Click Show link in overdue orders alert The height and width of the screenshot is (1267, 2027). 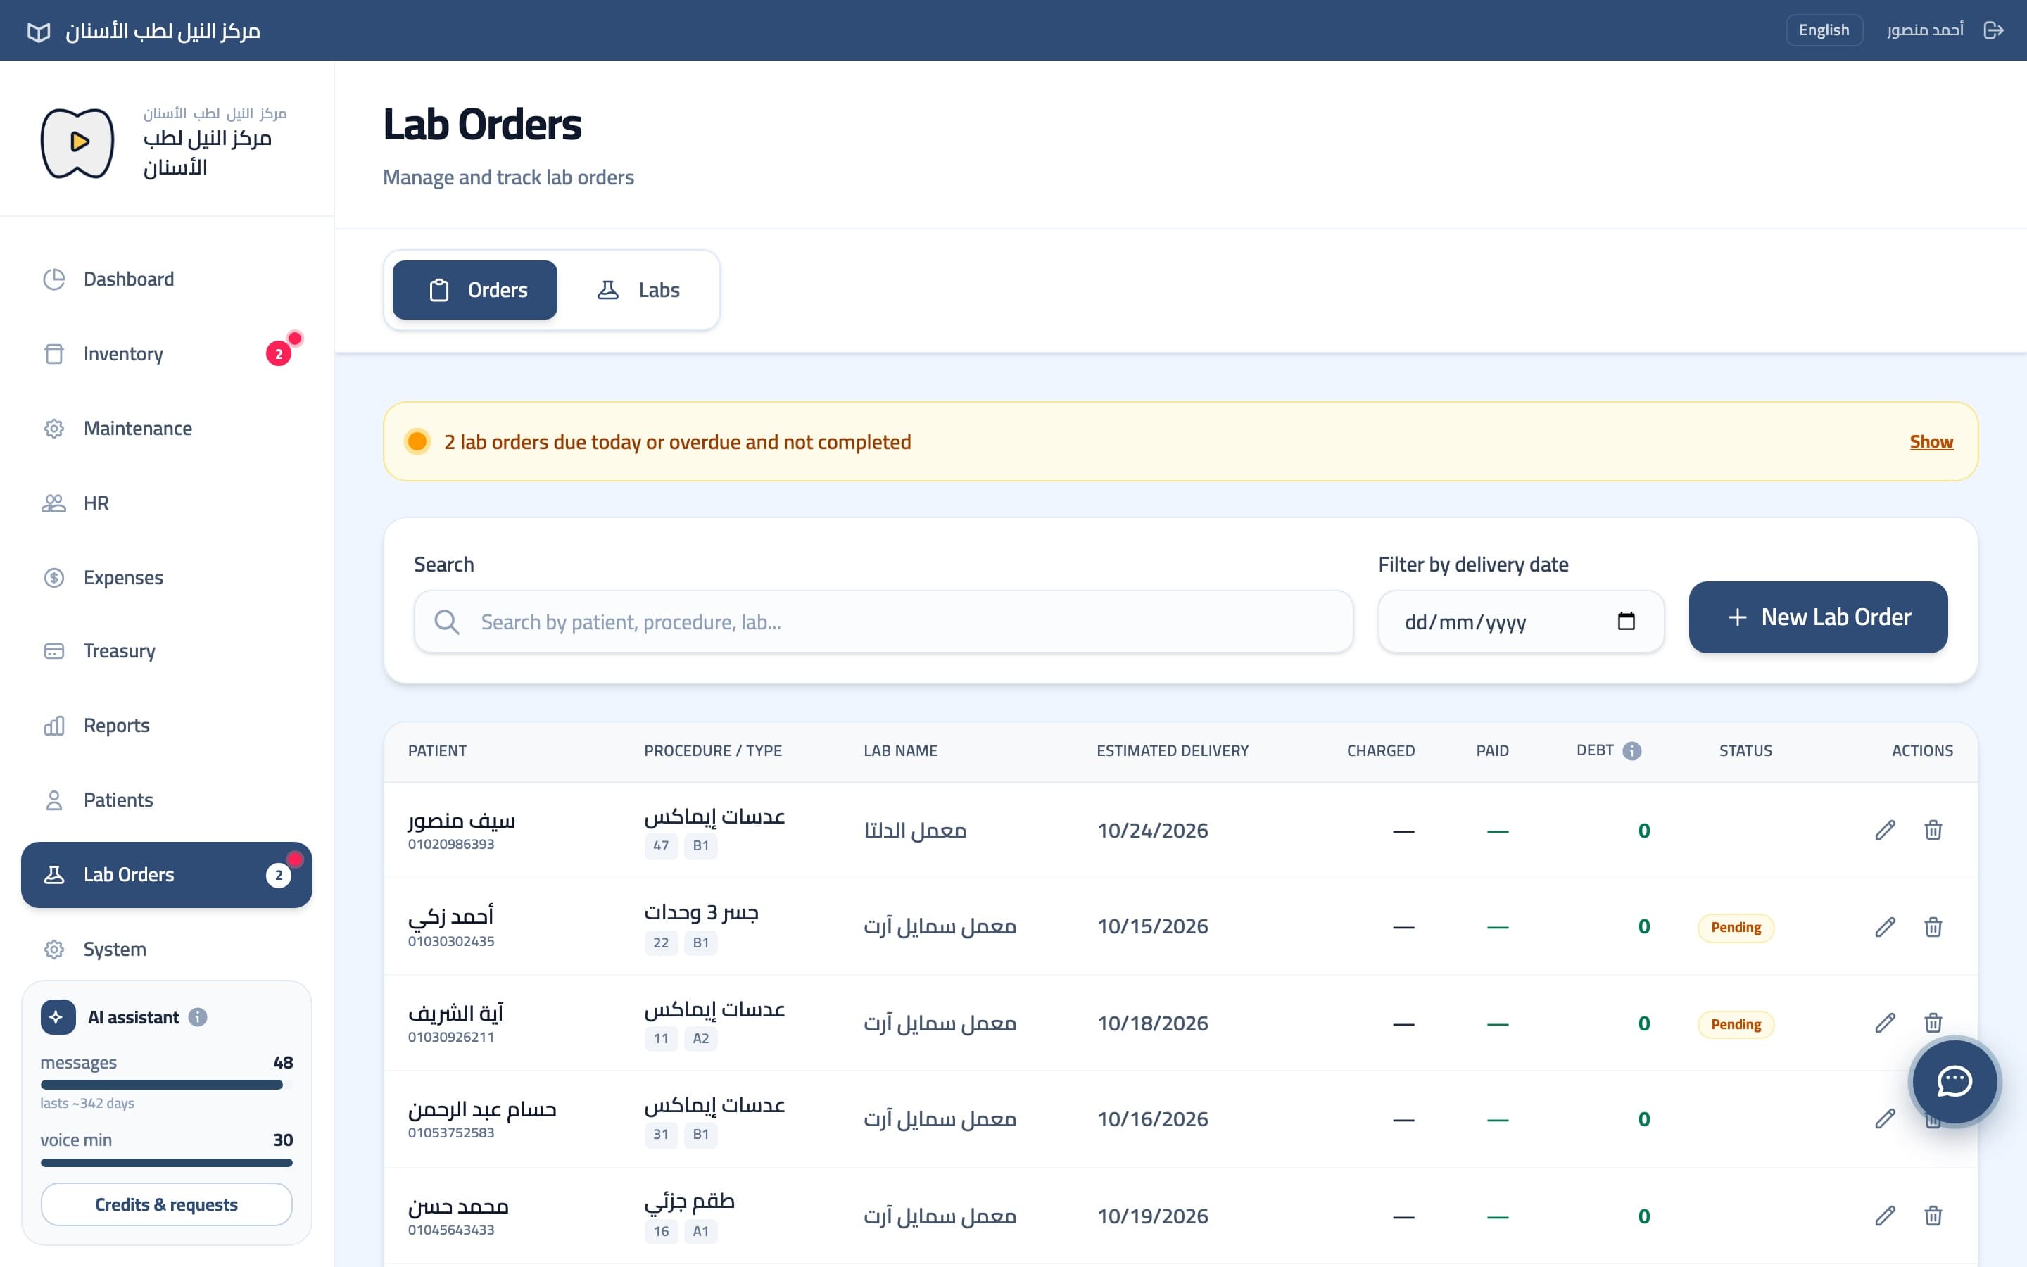tap(1931, 441)
